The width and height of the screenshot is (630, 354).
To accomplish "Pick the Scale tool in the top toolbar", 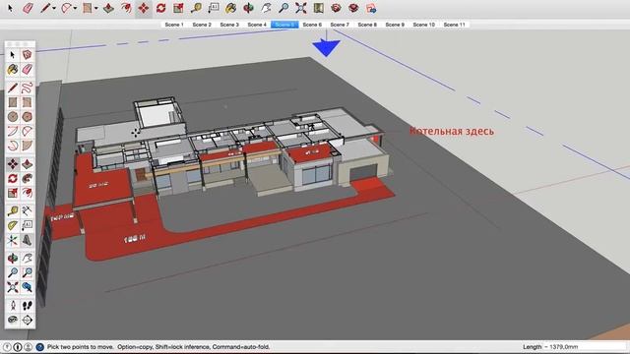I will 178,8.
